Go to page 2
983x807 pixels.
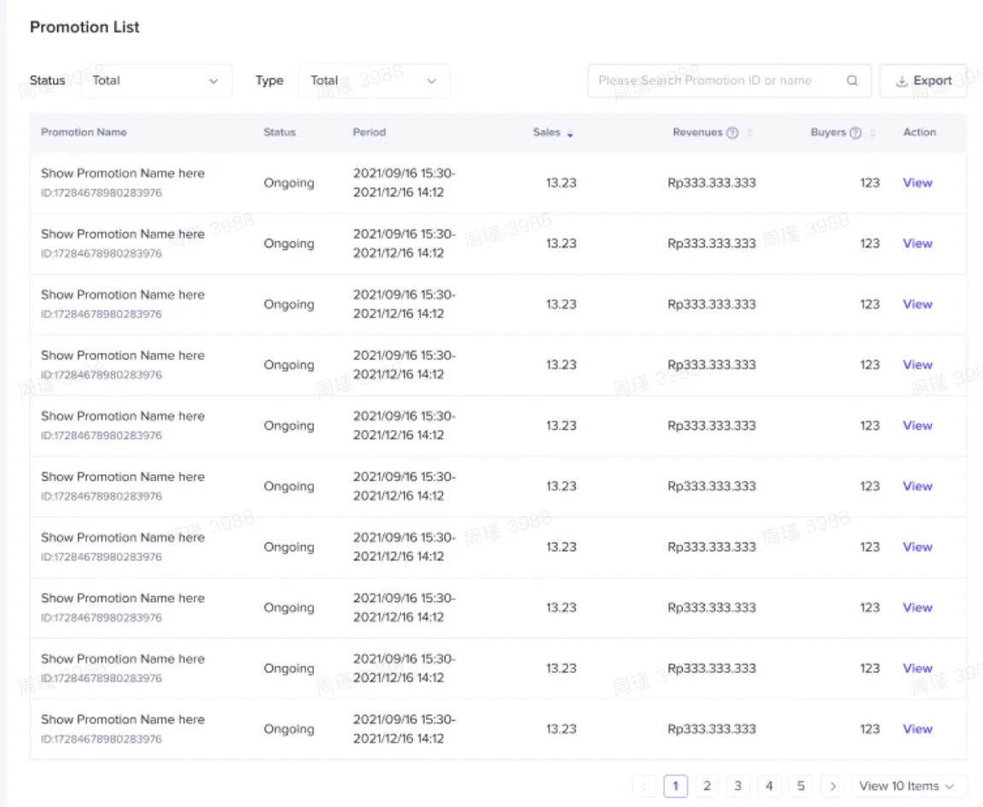707,786
